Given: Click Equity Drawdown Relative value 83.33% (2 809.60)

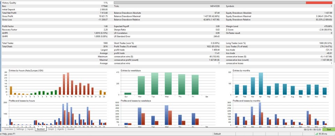Looking at the screenshot, I should point(324,20).
